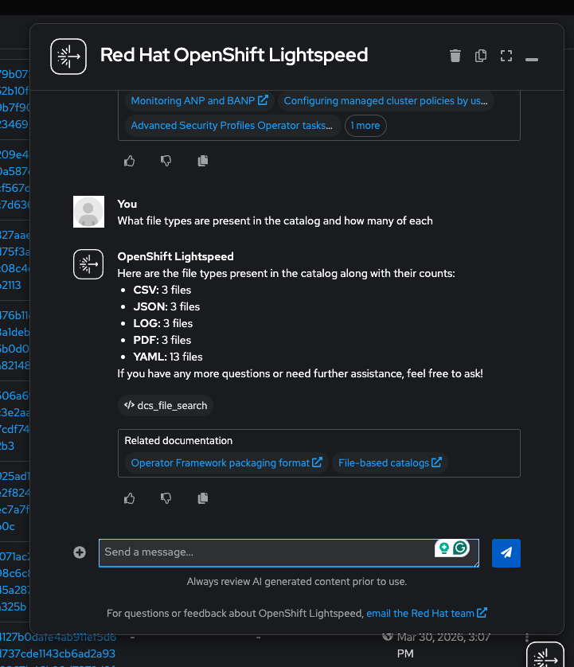Open the Grammarly icon in message box
This screenshot has height=667, width=574.
click(x=460, y=548)
